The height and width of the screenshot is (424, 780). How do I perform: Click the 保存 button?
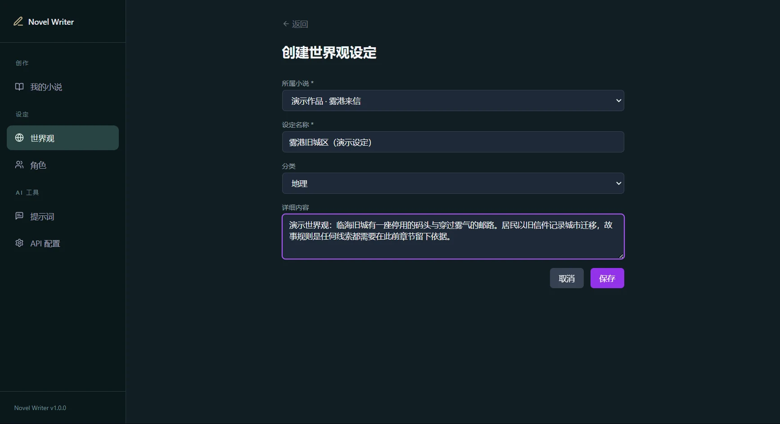[607, 278]
